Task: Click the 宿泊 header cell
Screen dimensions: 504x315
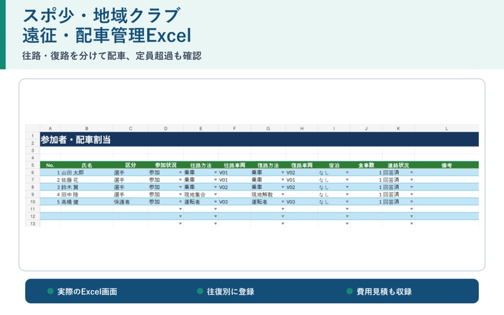Action: (334, 165)
